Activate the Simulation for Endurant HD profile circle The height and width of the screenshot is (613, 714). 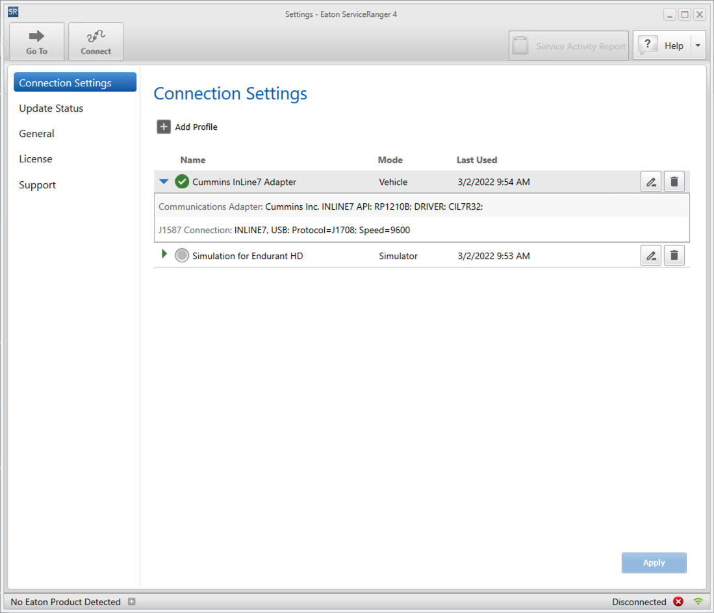pyautogui.click(x=182, y=255)
